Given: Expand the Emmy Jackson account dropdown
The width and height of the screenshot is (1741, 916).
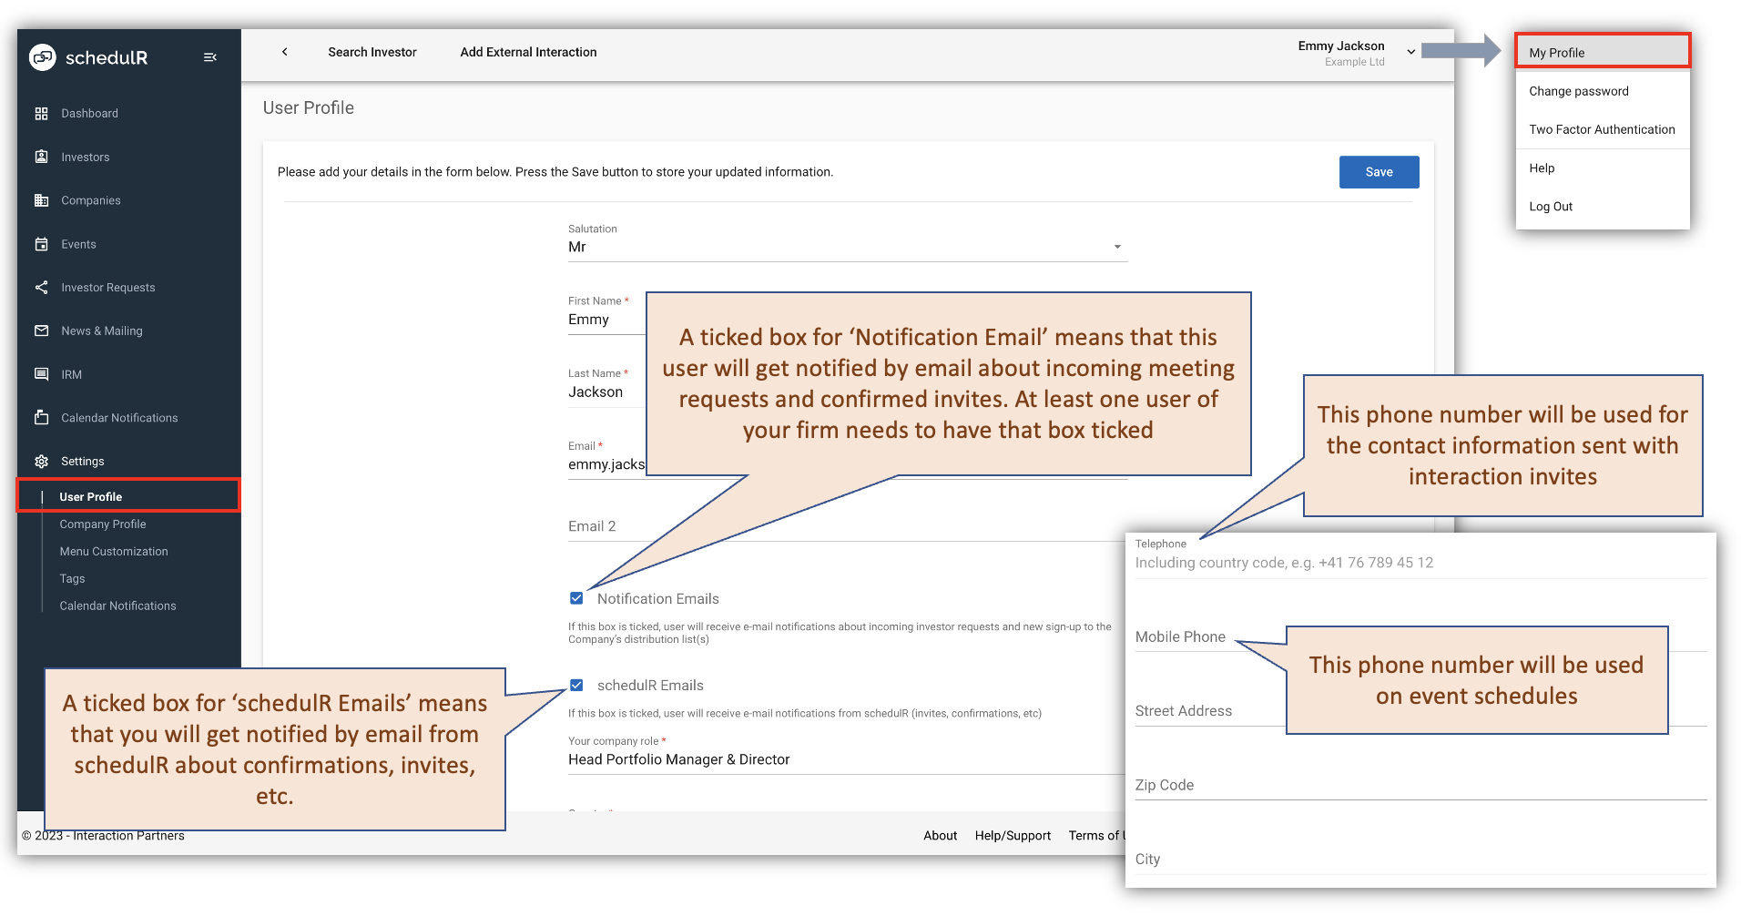Looking at the screenshot, I should tap(1410, 51).
